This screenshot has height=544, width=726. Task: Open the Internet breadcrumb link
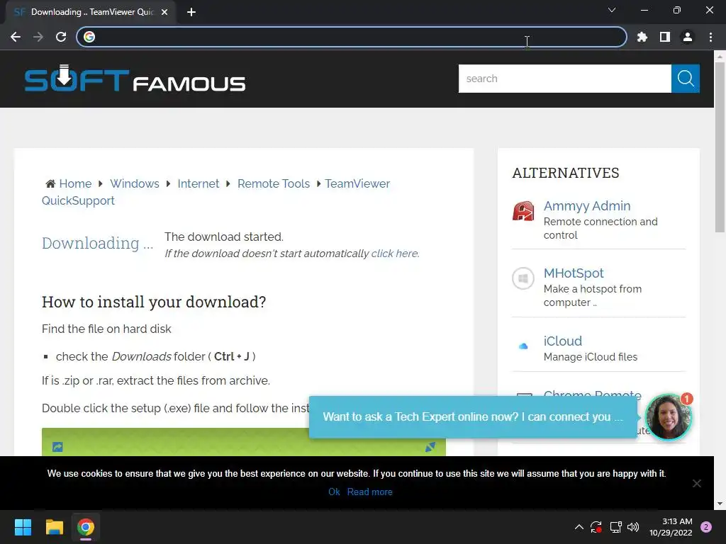click(199, 183)
